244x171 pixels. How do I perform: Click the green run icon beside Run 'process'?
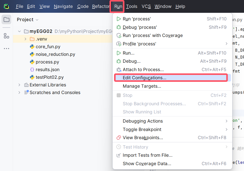(118, 19)
